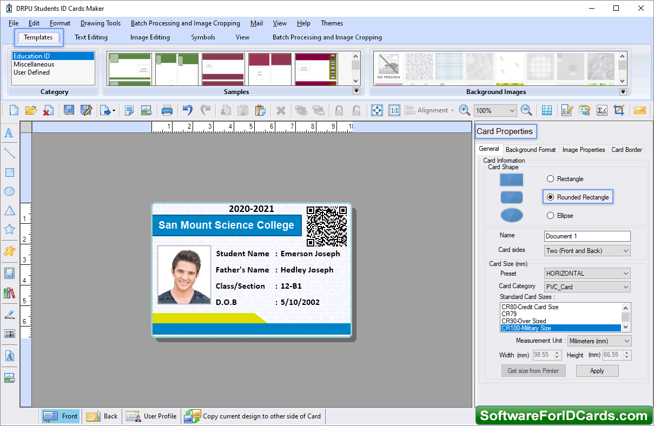This screenshot has height=426, width=654.
Task: Open the Preset HORIZONTAL dropdown
Action: click(587, 274)
